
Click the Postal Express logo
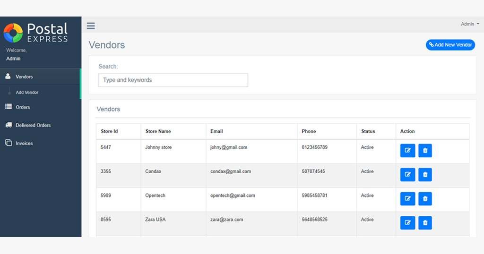35,33
